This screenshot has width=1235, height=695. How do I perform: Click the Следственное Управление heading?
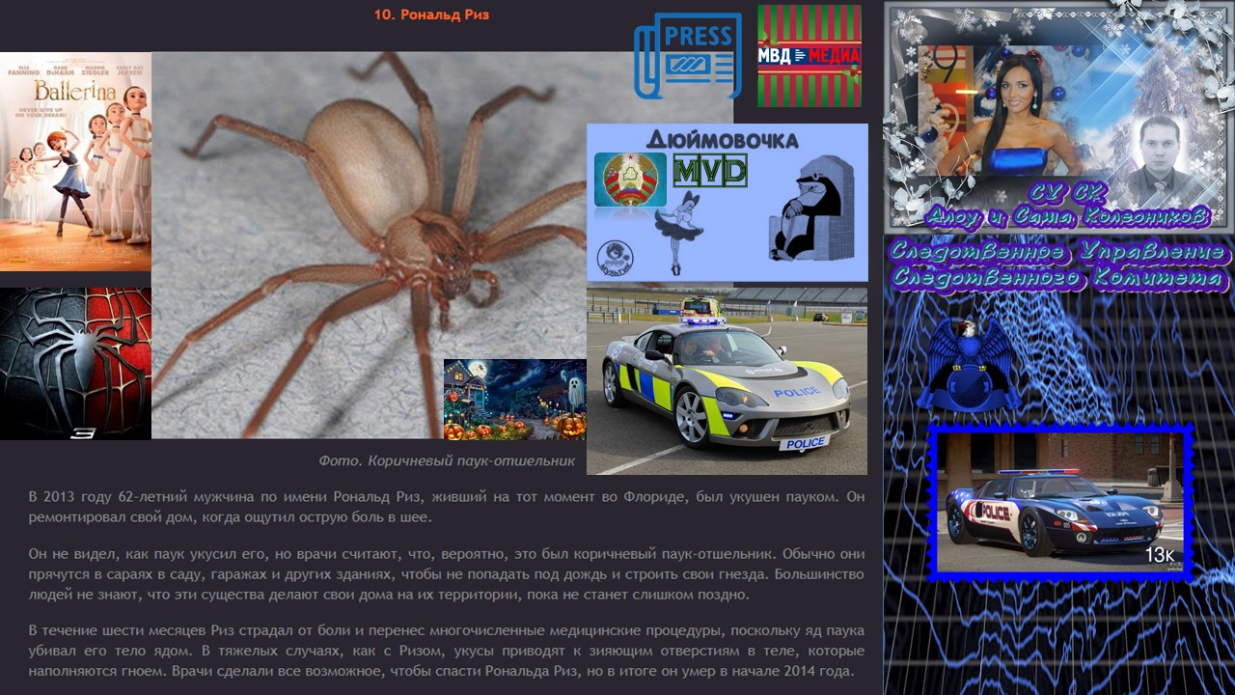click(x=1059, y=253)
